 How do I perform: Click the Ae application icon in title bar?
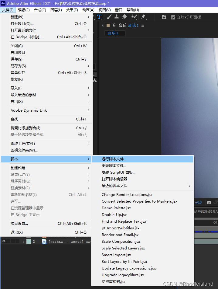[3, 3]
